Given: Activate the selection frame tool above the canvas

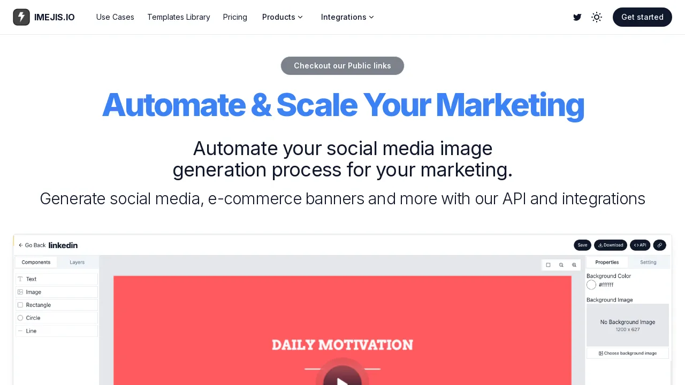Looking at the screenshot, I should 548,265.
